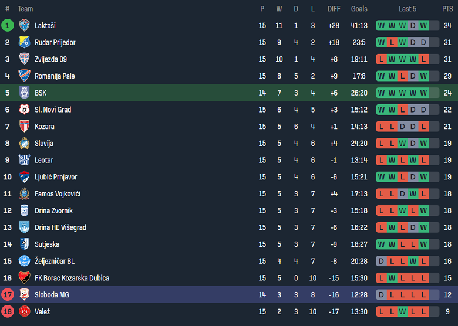Screen dimensions: 458x326
Task: Click the Rudar Prijedor club logo
Action: tap(24, 42)
